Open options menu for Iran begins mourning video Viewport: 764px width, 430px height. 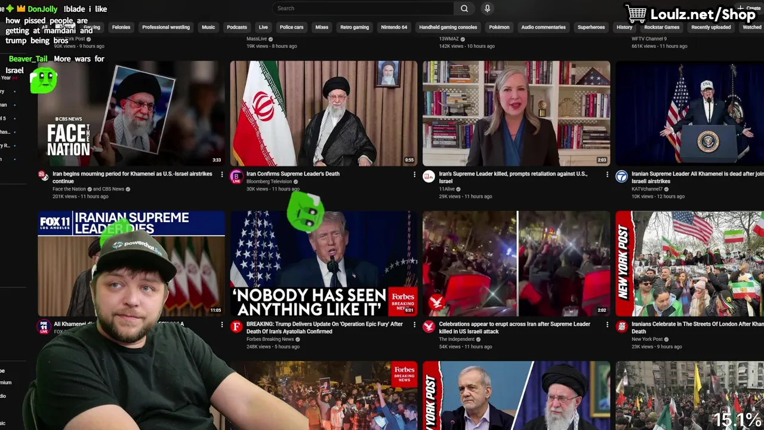click(222, 174)
